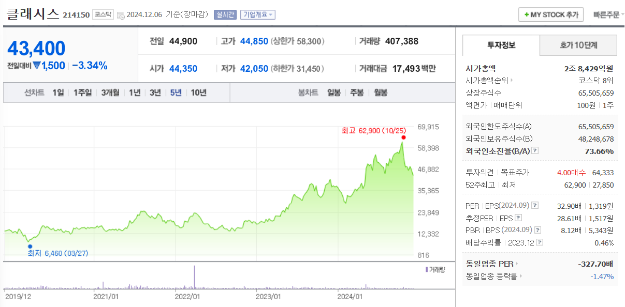This screenshot has width=625, height=307.
Task: Click the 상장주식수 value 65,505,659
Action: 596,93
